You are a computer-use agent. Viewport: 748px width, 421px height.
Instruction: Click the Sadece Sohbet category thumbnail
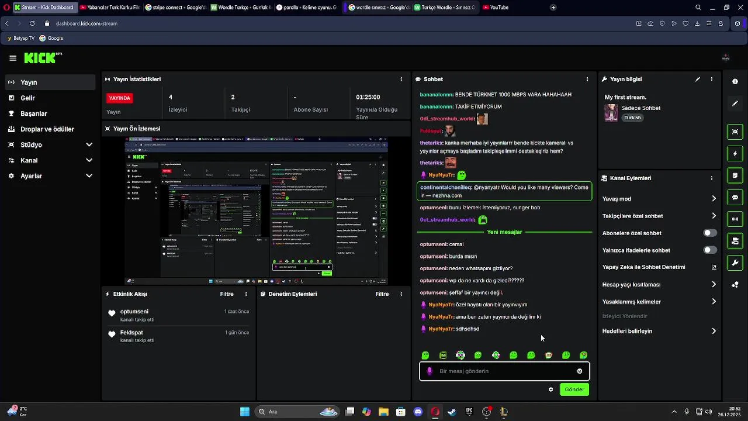click(611, 113)
